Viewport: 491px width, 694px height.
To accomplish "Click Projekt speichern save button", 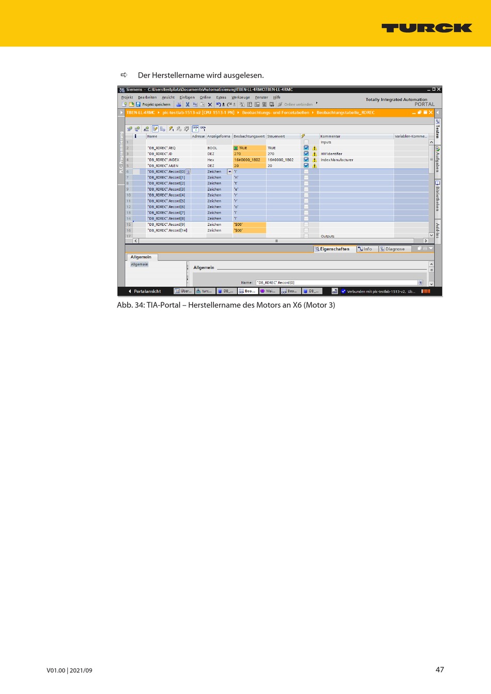I will 153,104.
